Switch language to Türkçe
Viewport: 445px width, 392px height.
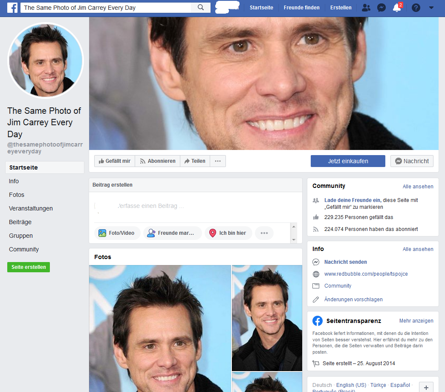[x=378, y=385]
